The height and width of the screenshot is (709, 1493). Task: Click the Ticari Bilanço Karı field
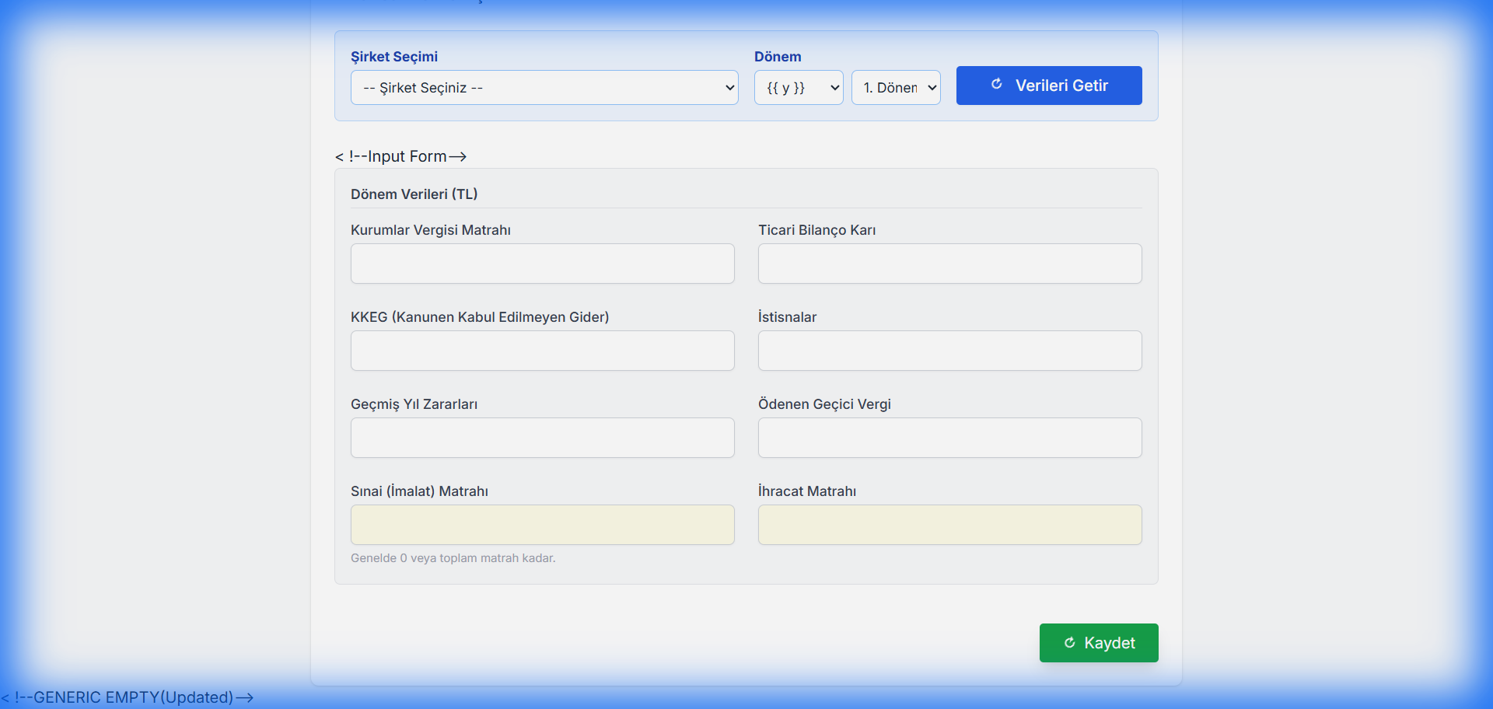tap(949, 264)
